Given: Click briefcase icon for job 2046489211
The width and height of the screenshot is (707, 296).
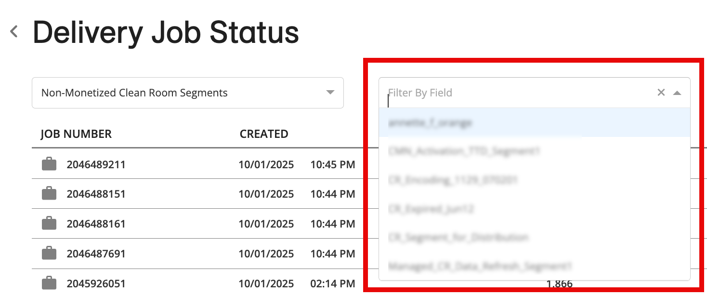Looking at the screenshot, I should pos(49,164).
